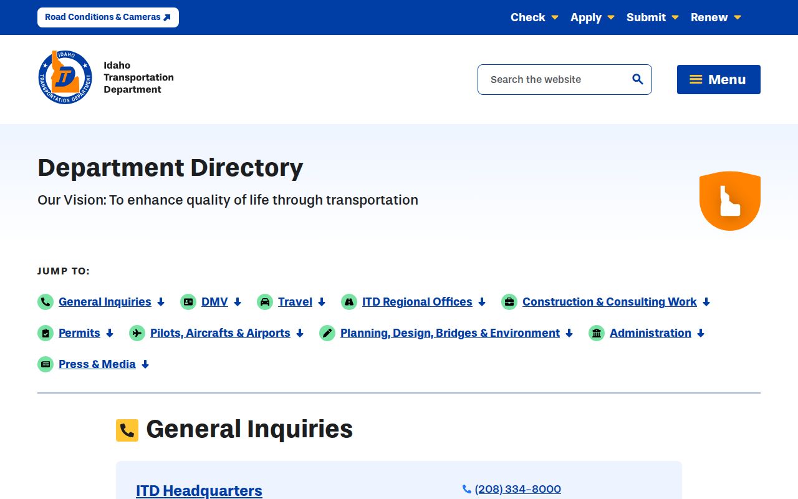Click the JUMP TO label

pyautogui.click(x=64, y=271)
